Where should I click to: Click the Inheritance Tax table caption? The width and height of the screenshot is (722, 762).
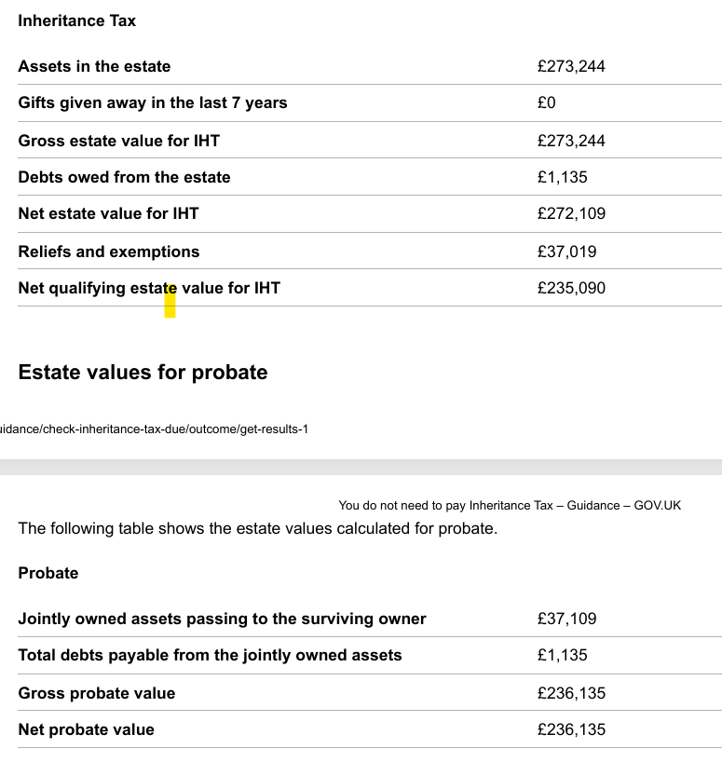click(x=76, y=20)
